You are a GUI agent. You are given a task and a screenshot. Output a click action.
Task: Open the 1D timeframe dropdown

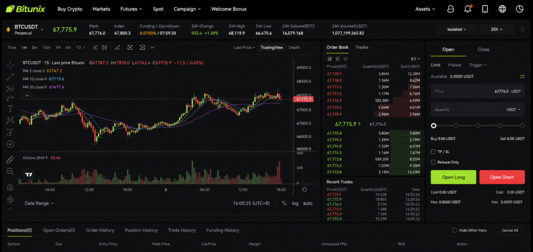[x=81, y=47]
